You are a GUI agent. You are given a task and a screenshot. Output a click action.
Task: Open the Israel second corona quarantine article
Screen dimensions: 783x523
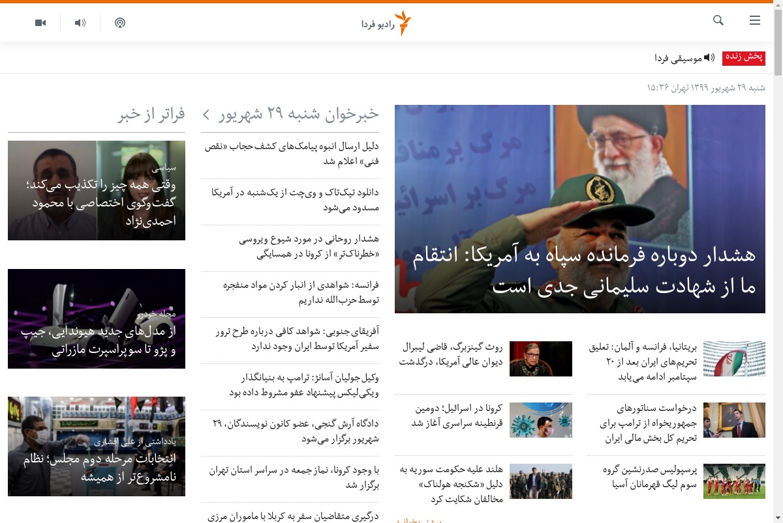(x=457, y=416)
